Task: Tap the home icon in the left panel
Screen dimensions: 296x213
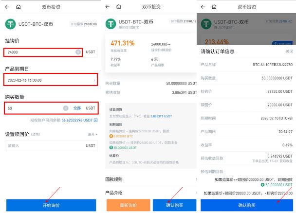Action: [18, 7]
